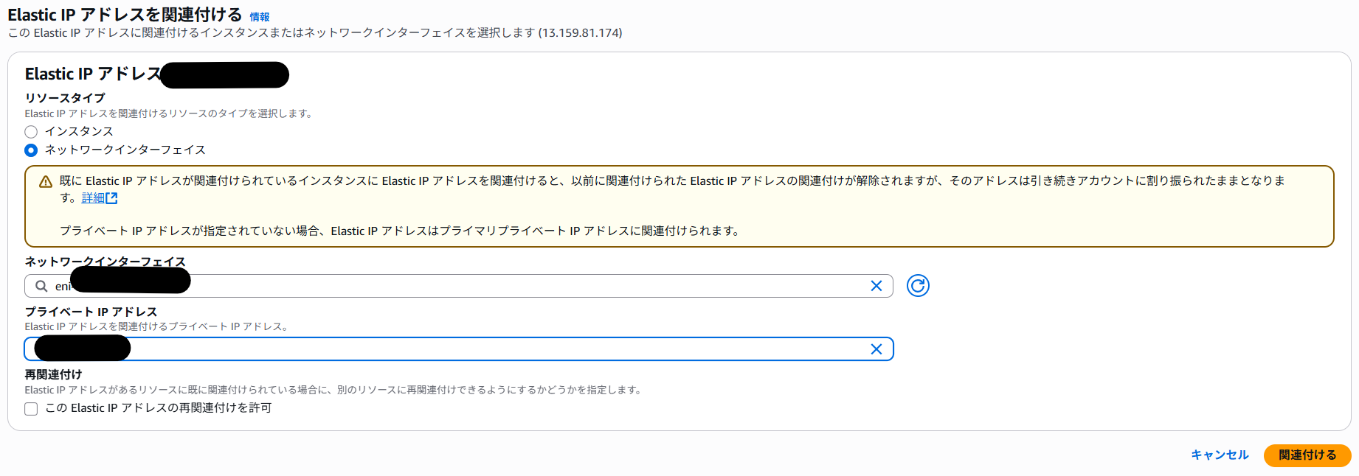Focus the network interface search input
Image resolution: width=1359 pixels, height=476 pixels.
516,286
